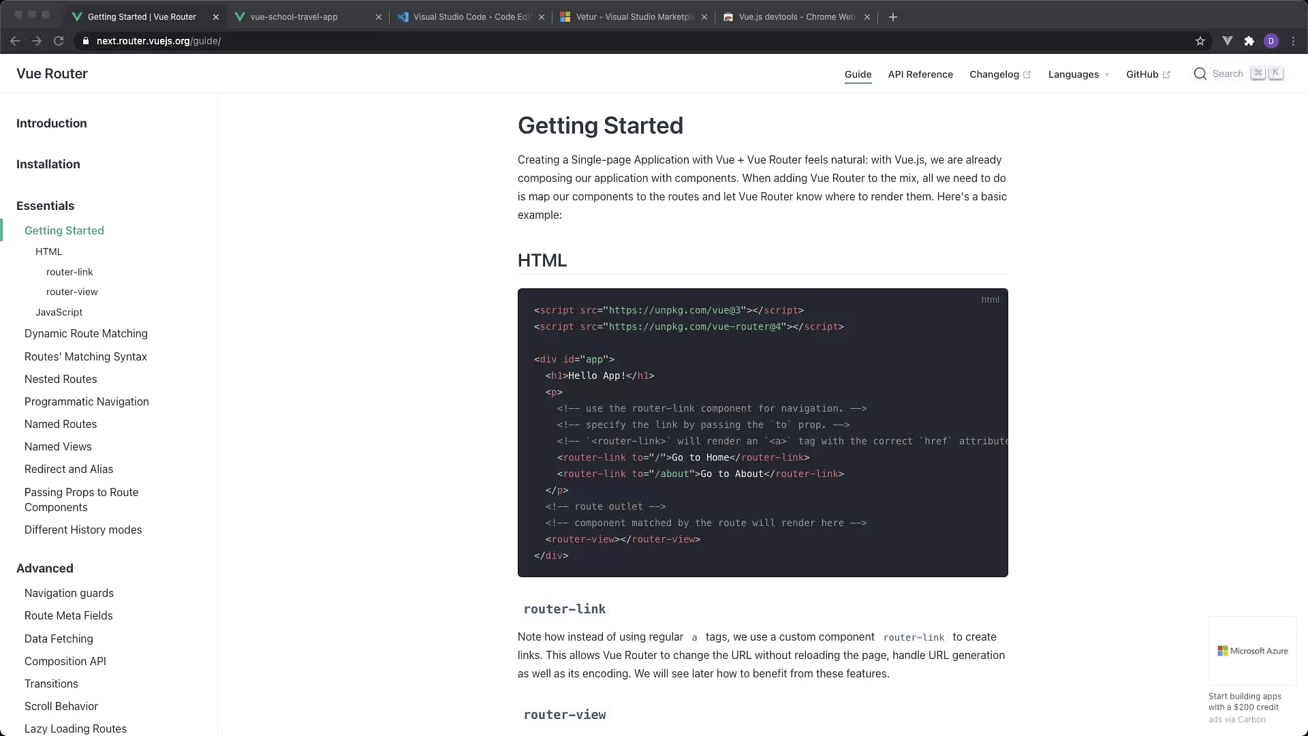Close the Visual Studio Code tab

pyautogui.click(x=542, y=17)
